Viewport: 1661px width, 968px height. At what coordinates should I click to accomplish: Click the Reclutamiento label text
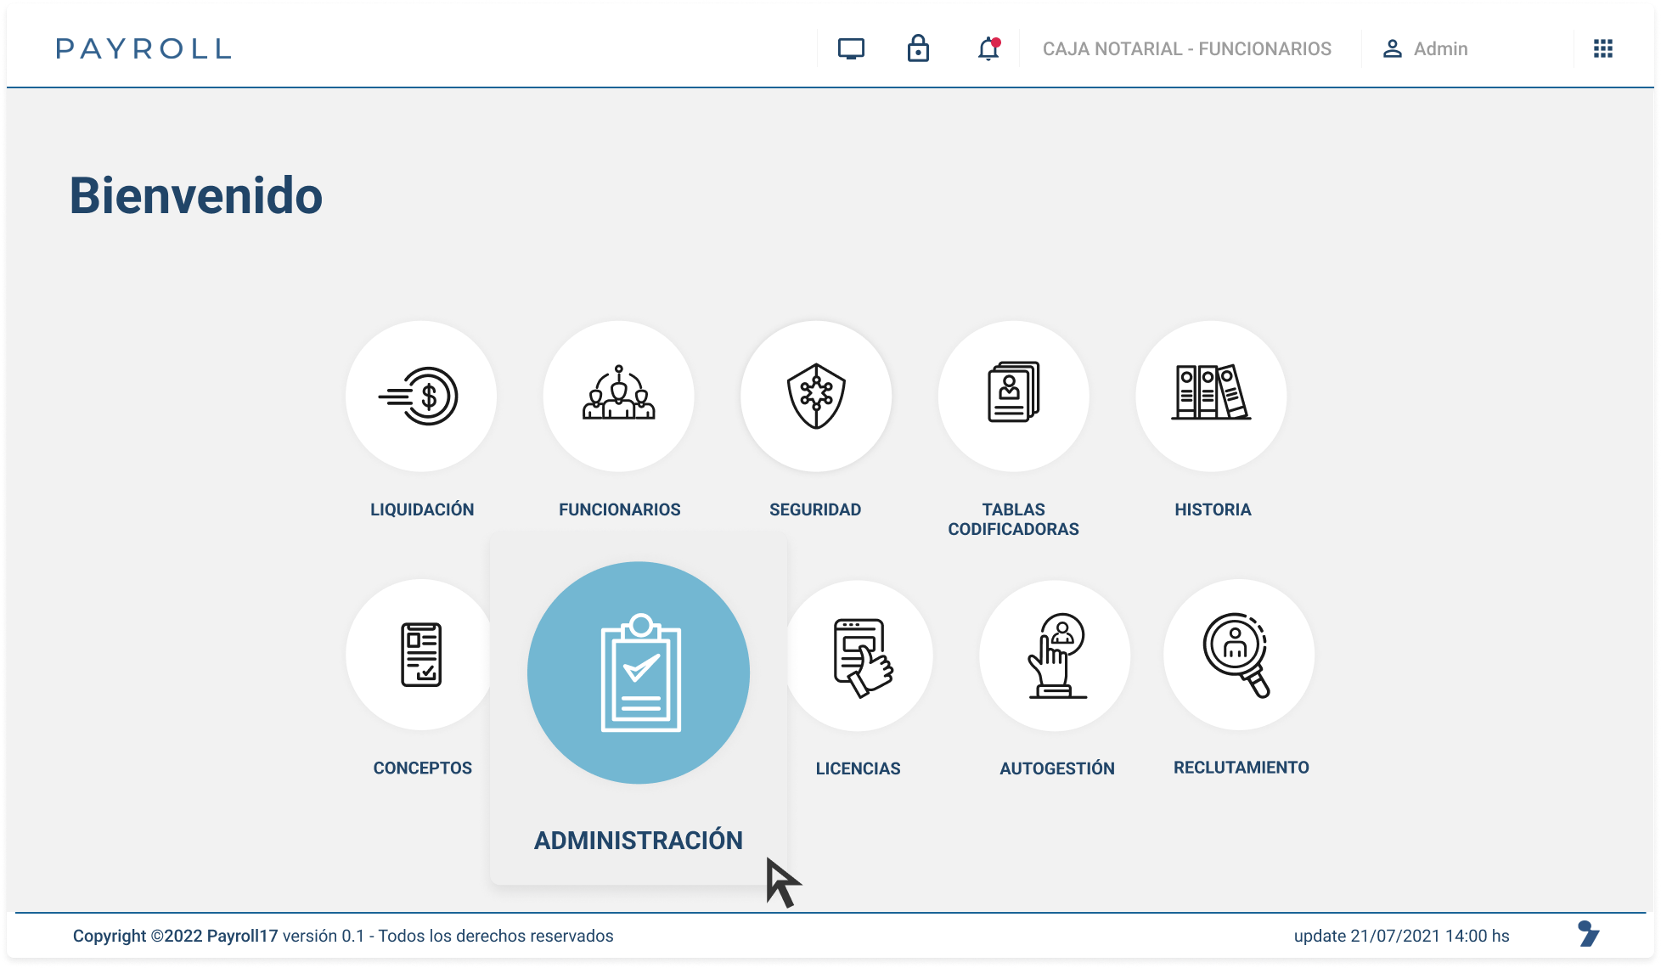coord(1241,767)
